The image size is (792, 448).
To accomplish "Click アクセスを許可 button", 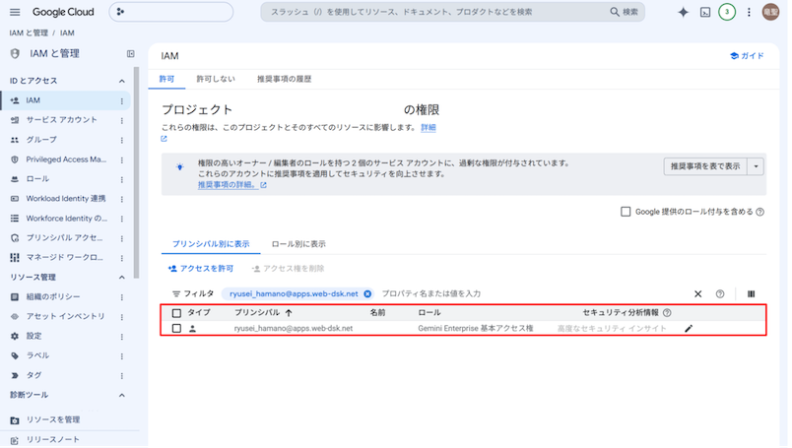I will (x=201, y=269).
